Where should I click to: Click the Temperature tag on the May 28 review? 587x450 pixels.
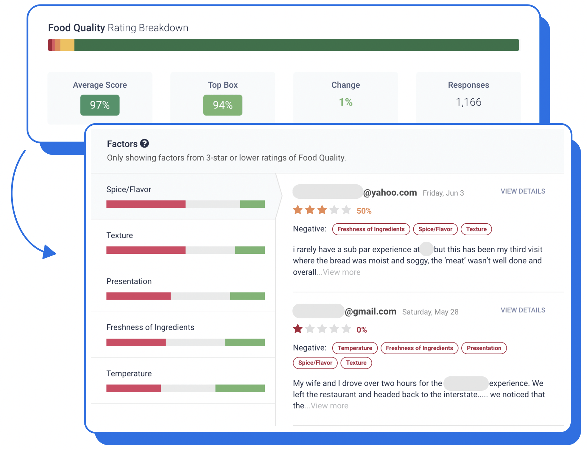click(x=355, y=348)
